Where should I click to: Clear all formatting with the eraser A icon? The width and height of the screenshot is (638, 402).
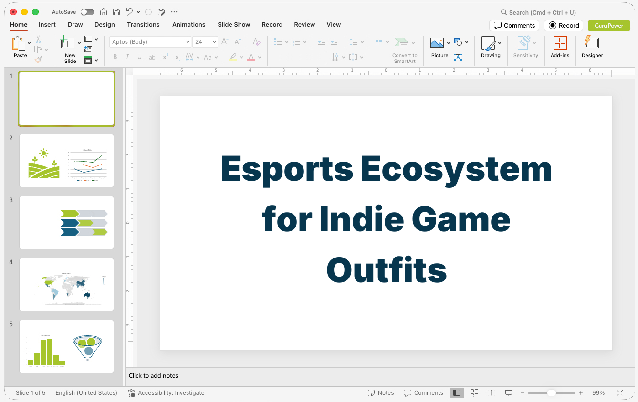click(x=257, y=42)
